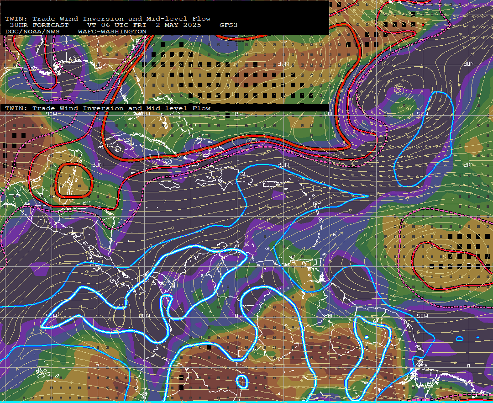Screen dimensions: 493x403
Task: Select the "DOC/NOAA/NWS" source text
Action: (x=32, y=32)
